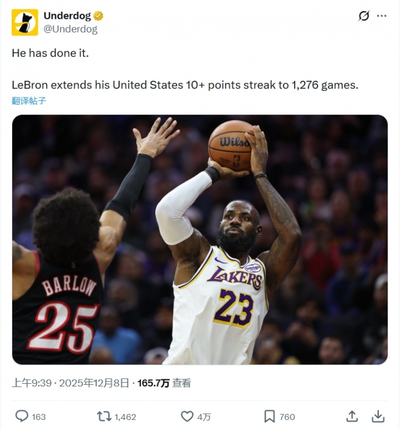Viewport: 401px width, 430px height.
Task: Open the LeBron Lakers photo
Action: click(200, 240)
